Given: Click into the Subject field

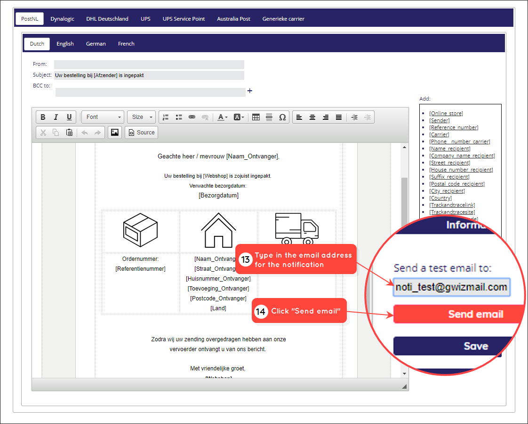Looking at the screenshot, I should (x=149, y=75).
